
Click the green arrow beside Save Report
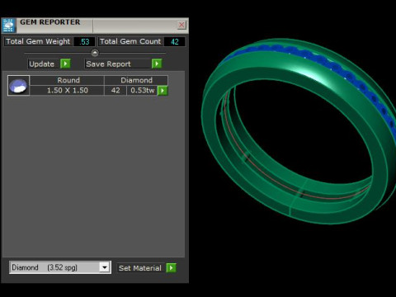point(157,64)
